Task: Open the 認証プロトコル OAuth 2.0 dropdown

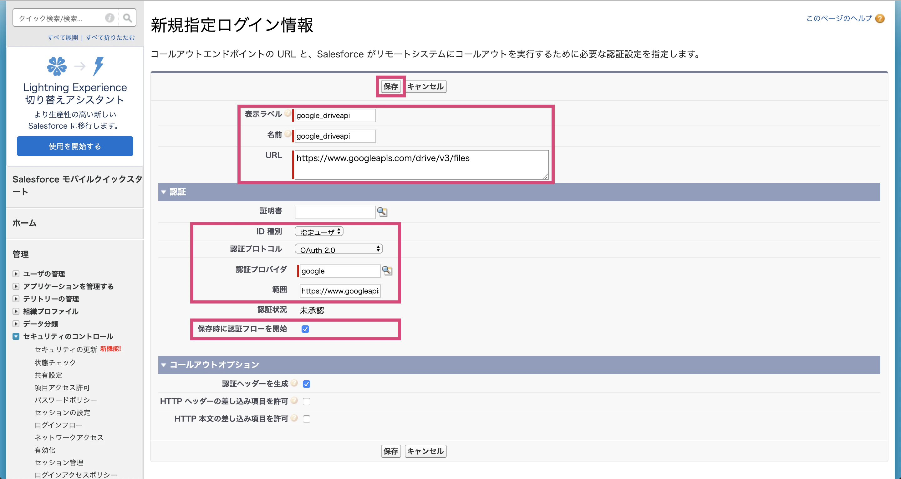Action: [339, 249]
